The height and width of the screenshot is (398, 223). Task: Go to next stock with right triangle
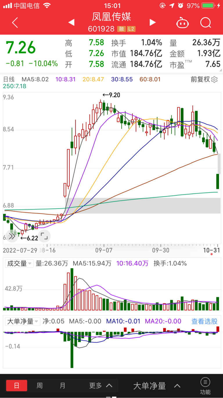[152, 22]
